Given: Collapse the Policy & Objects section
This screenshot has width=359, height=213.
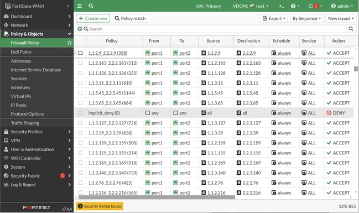Looking at the screenshot, I should [x=37, y=34].
